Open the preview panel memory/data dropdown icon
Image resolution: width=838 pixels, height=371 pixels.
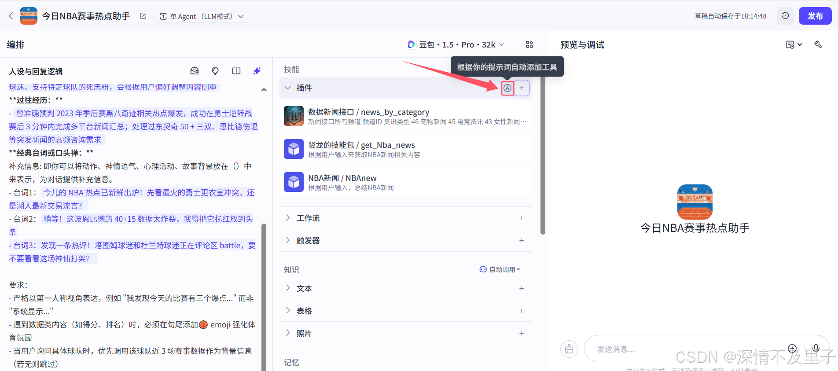pyautogui.click(x=794, y=44)
